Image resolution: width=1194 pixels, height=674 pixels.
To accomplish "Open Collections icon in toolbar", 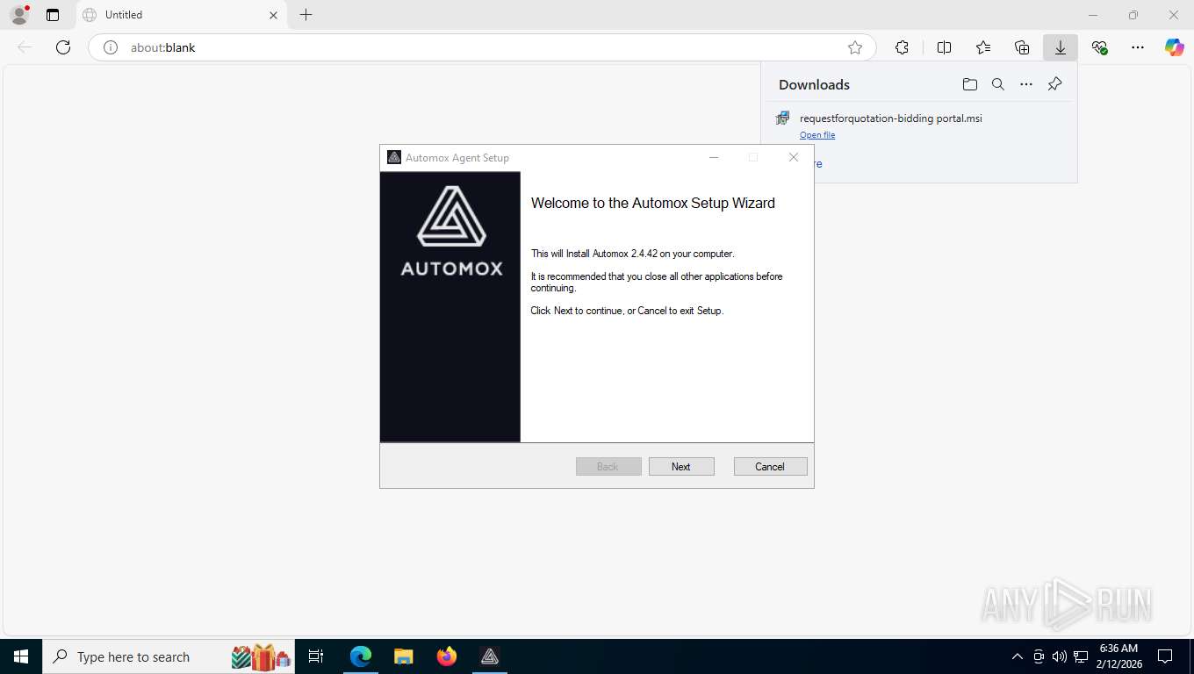I will [x=1022, y=47].
